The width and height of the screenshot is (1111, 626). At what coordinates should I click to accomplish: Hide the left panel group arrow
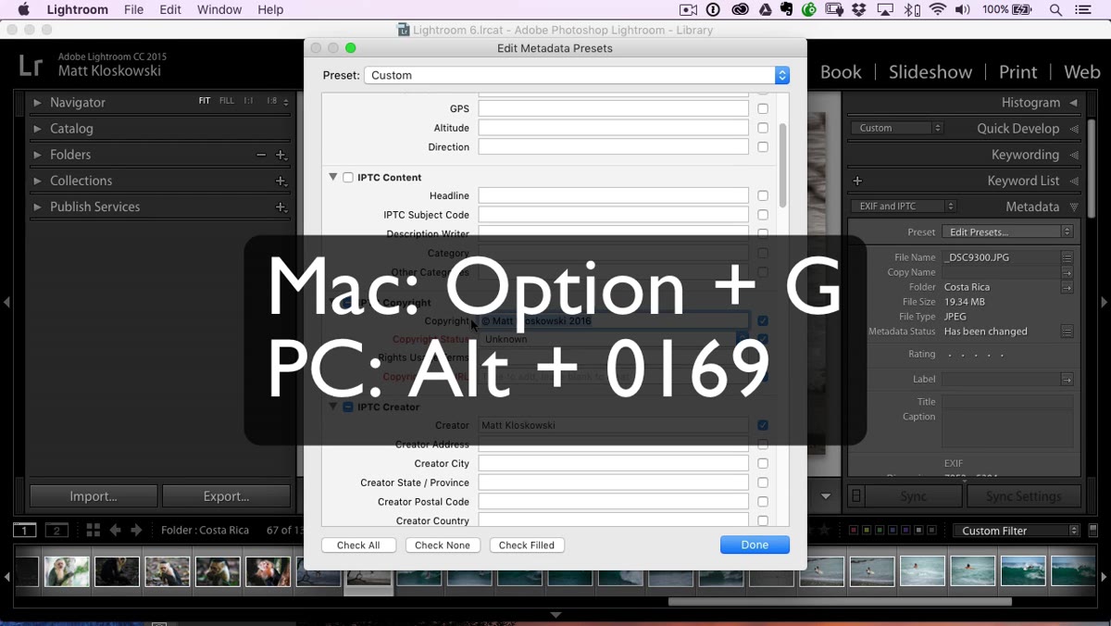coord(6,302)
